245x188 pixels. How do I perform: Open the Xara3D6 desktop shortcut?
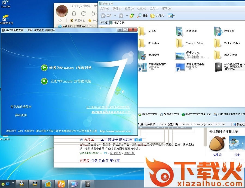tap(5, 4)
